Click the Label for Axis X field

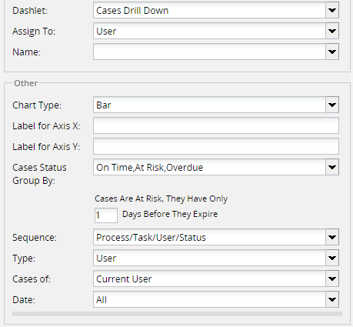click(x=216, y=125)
